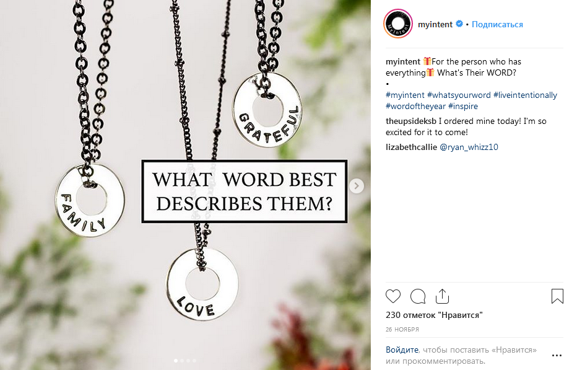Visit theupsideksb commenter profile
Image resolution: width=577 pixels, height=370 pixels.
(410, 121)
